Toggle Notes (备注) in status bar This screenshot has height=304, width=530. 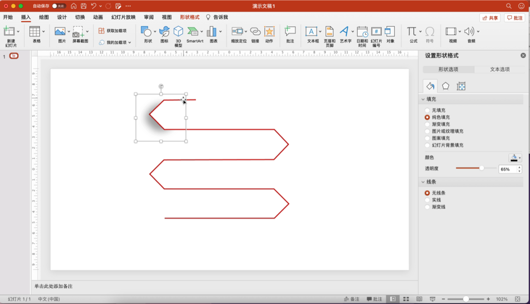pyautogui.click(x=351, y=299)
